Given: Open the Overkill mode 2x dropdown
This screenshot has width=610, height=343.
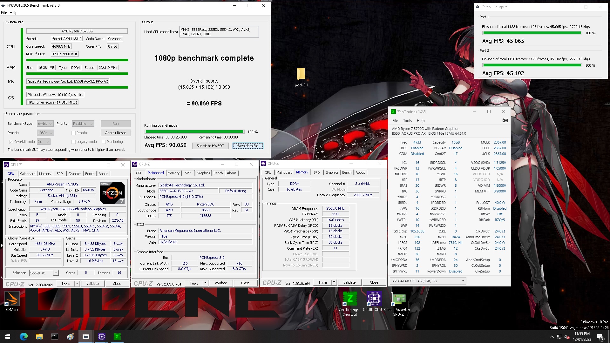Looking at the screenshot, I should tap(44, 142).
